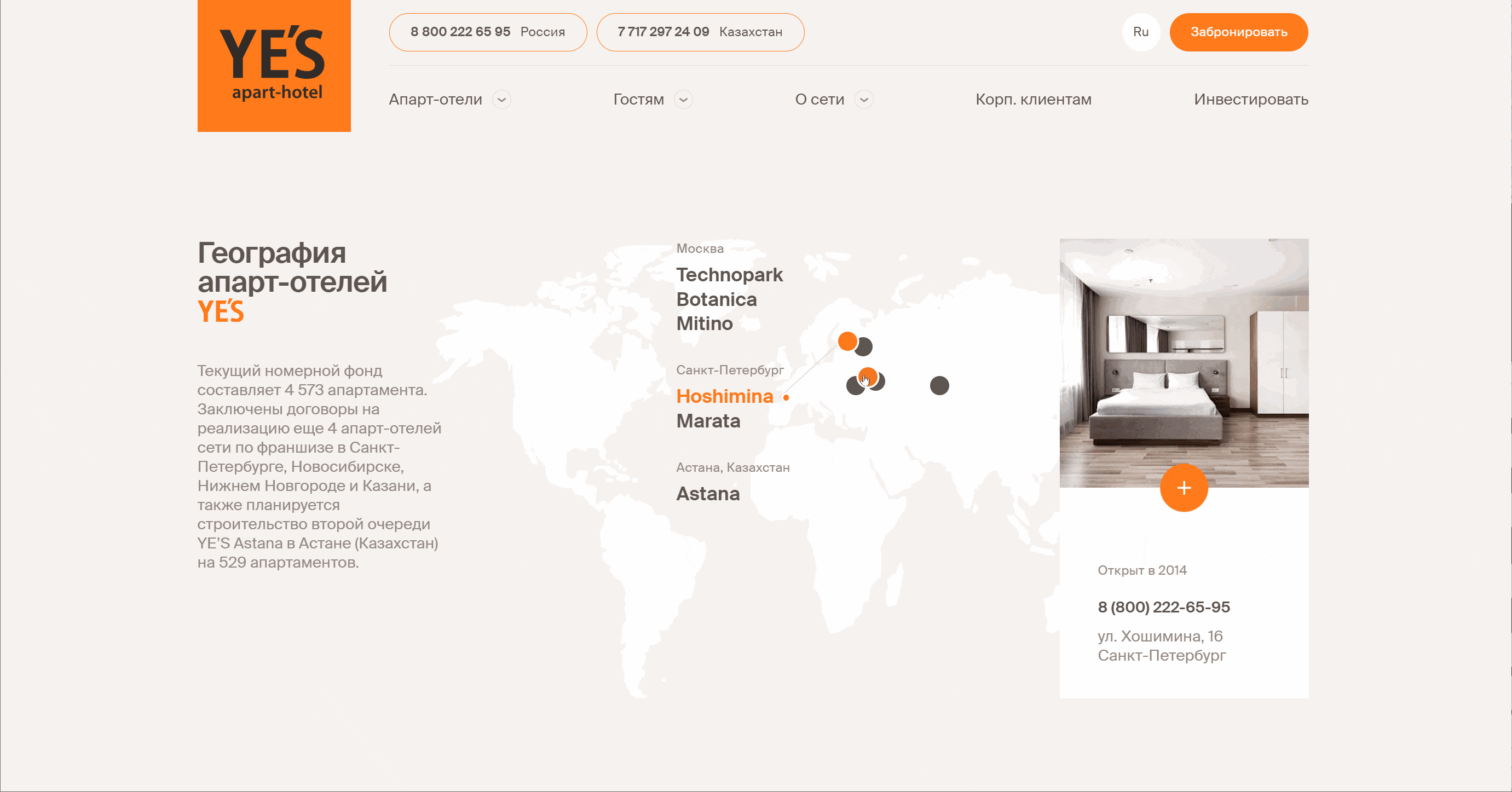Go to Инвестировать page
1512x792 pixels.
point(1251,100)
